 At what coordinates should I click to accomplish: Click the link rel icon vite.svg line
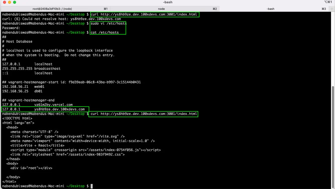(x=67, y=136)
